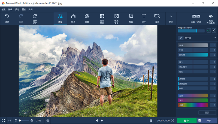218x124 pixels.
Task: Click the Revert changes (還原變更) icon
Action: pyautogui.click(x=35, y=16)
